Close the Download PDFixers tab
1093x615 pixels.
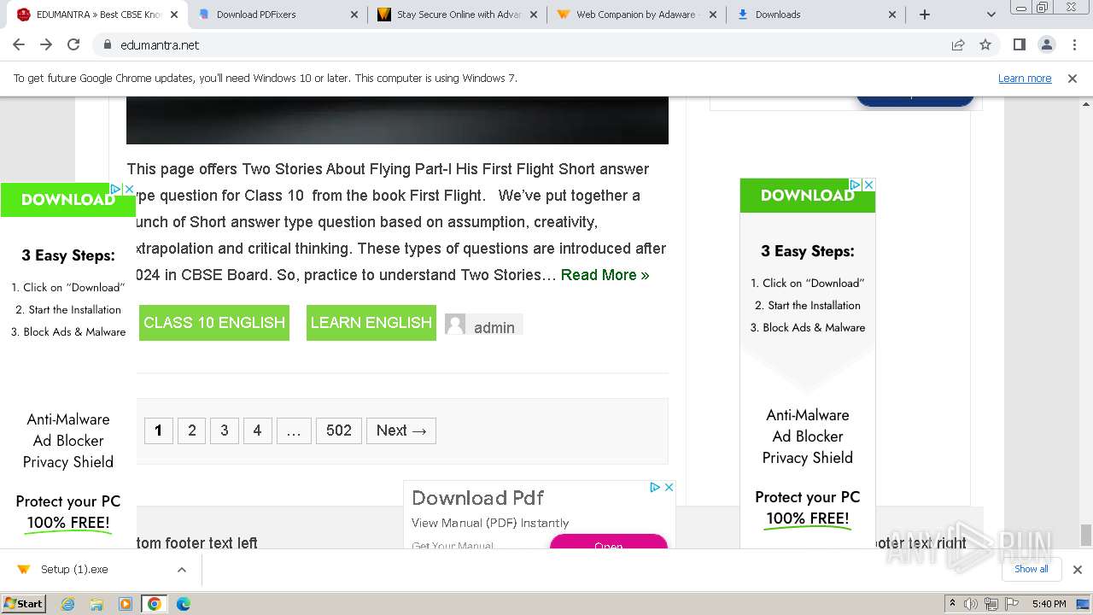(x=355, y=15)
